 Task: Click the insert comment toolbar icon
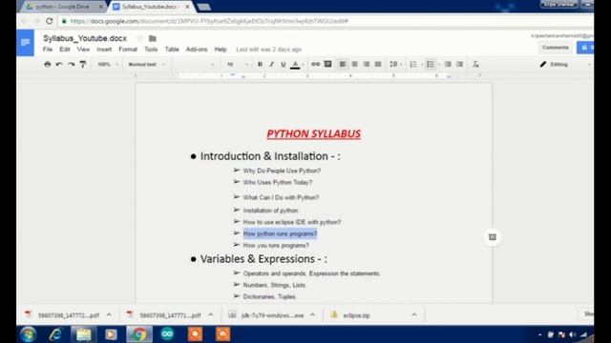(x=328, y=64)
